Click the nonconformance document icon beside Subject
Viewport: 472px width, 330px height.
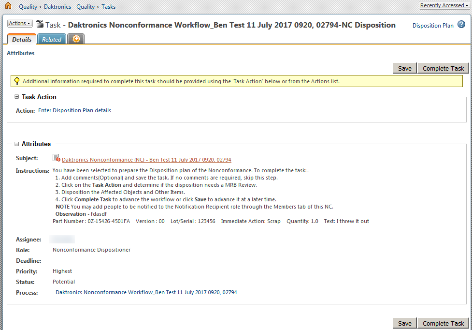57,158
